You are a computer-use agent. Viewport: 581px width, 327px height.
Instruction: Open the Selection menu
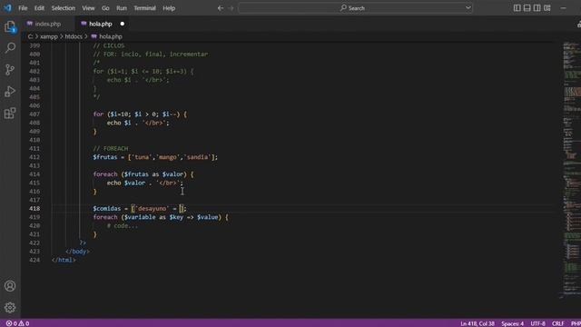click(63, 8)
